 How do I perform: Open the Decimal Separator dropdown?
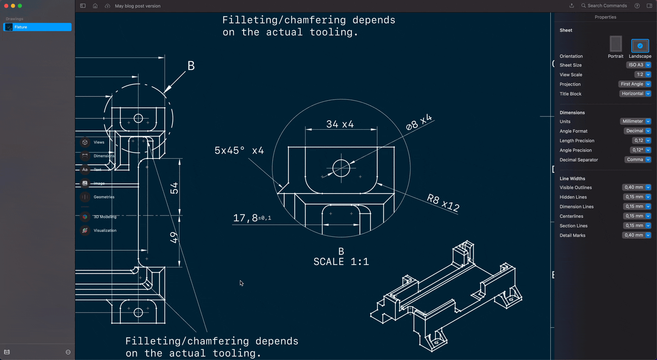[638, 160]
